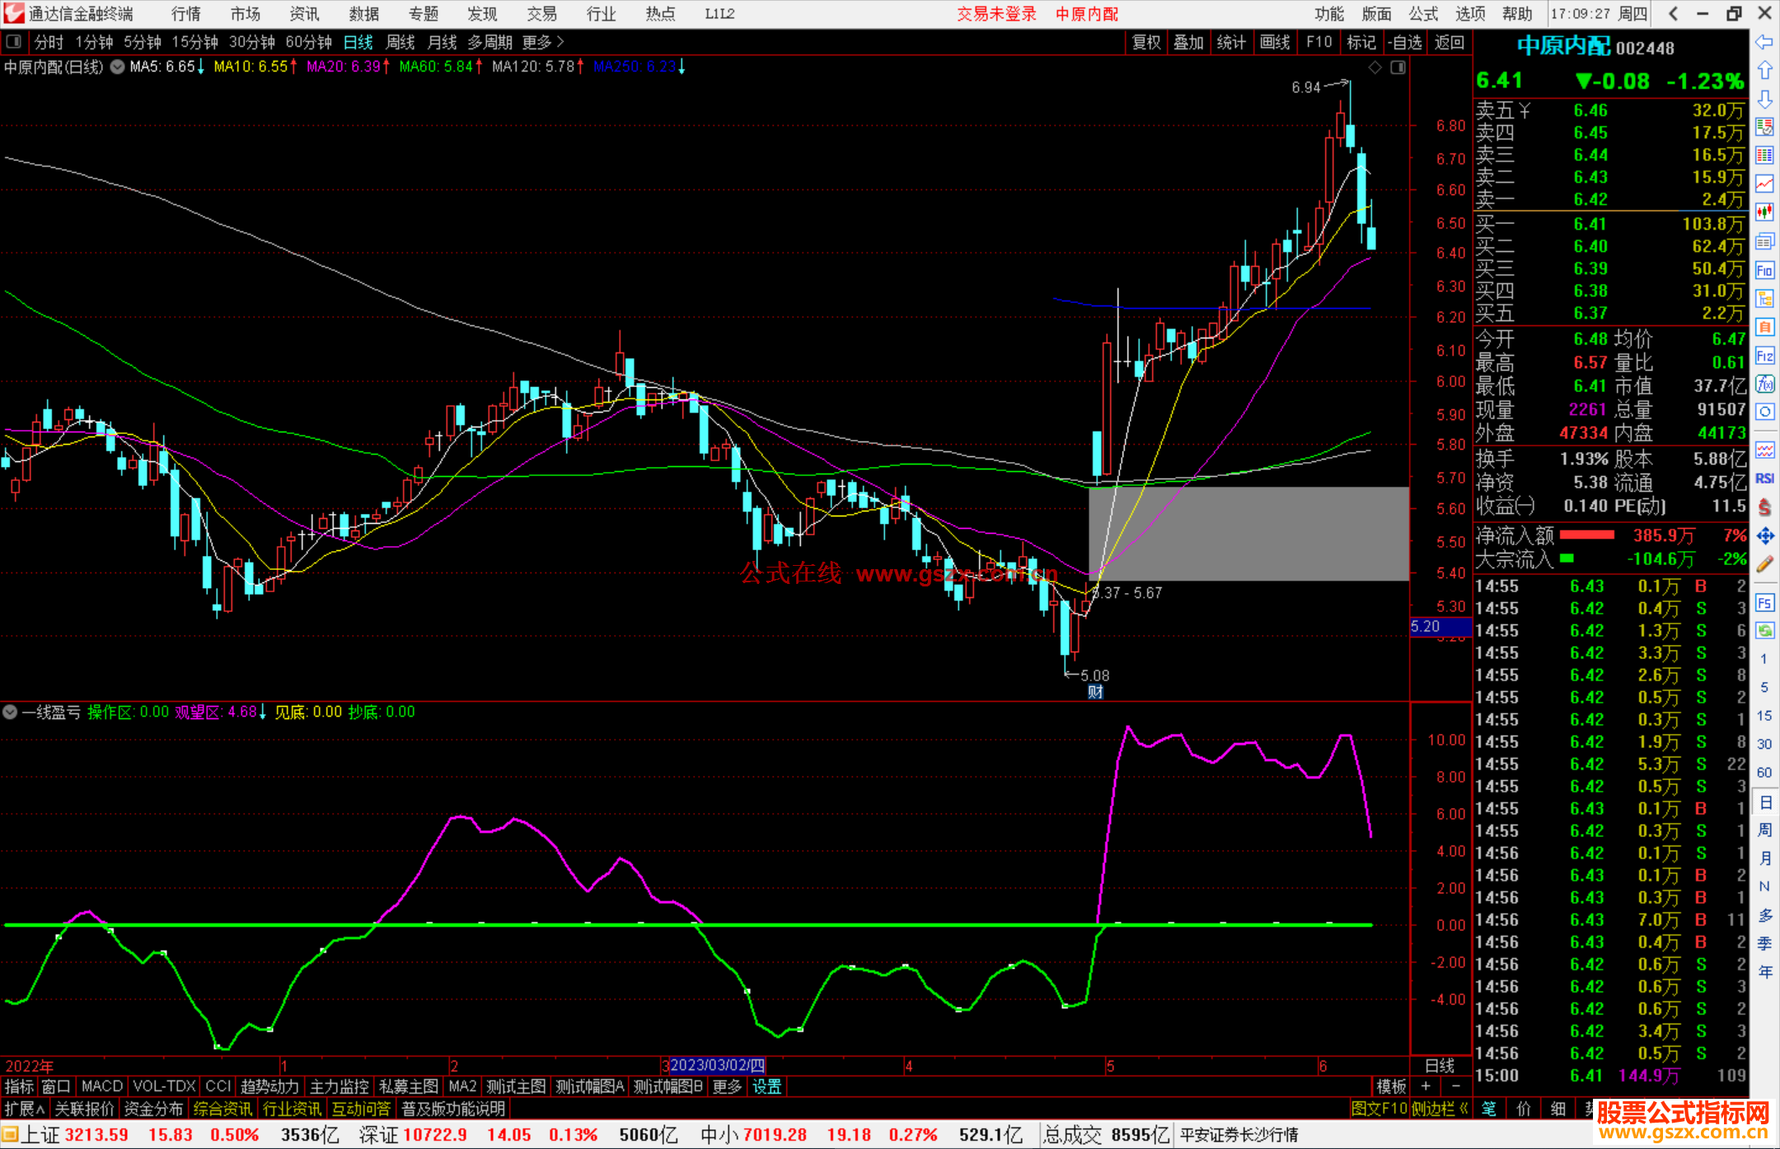The image size is (1780, 1149).
Task: Click the f(x) formula icon in sidebar
Action: [1764, 384]
